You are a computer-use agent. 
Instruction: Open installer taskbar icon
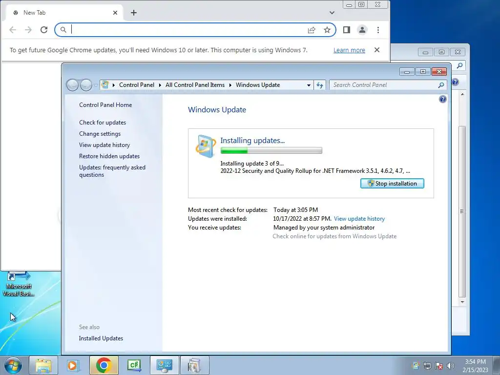[195, 365]
